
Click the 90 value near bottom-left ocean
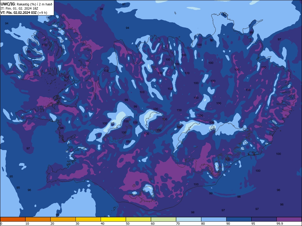(57, 215)
